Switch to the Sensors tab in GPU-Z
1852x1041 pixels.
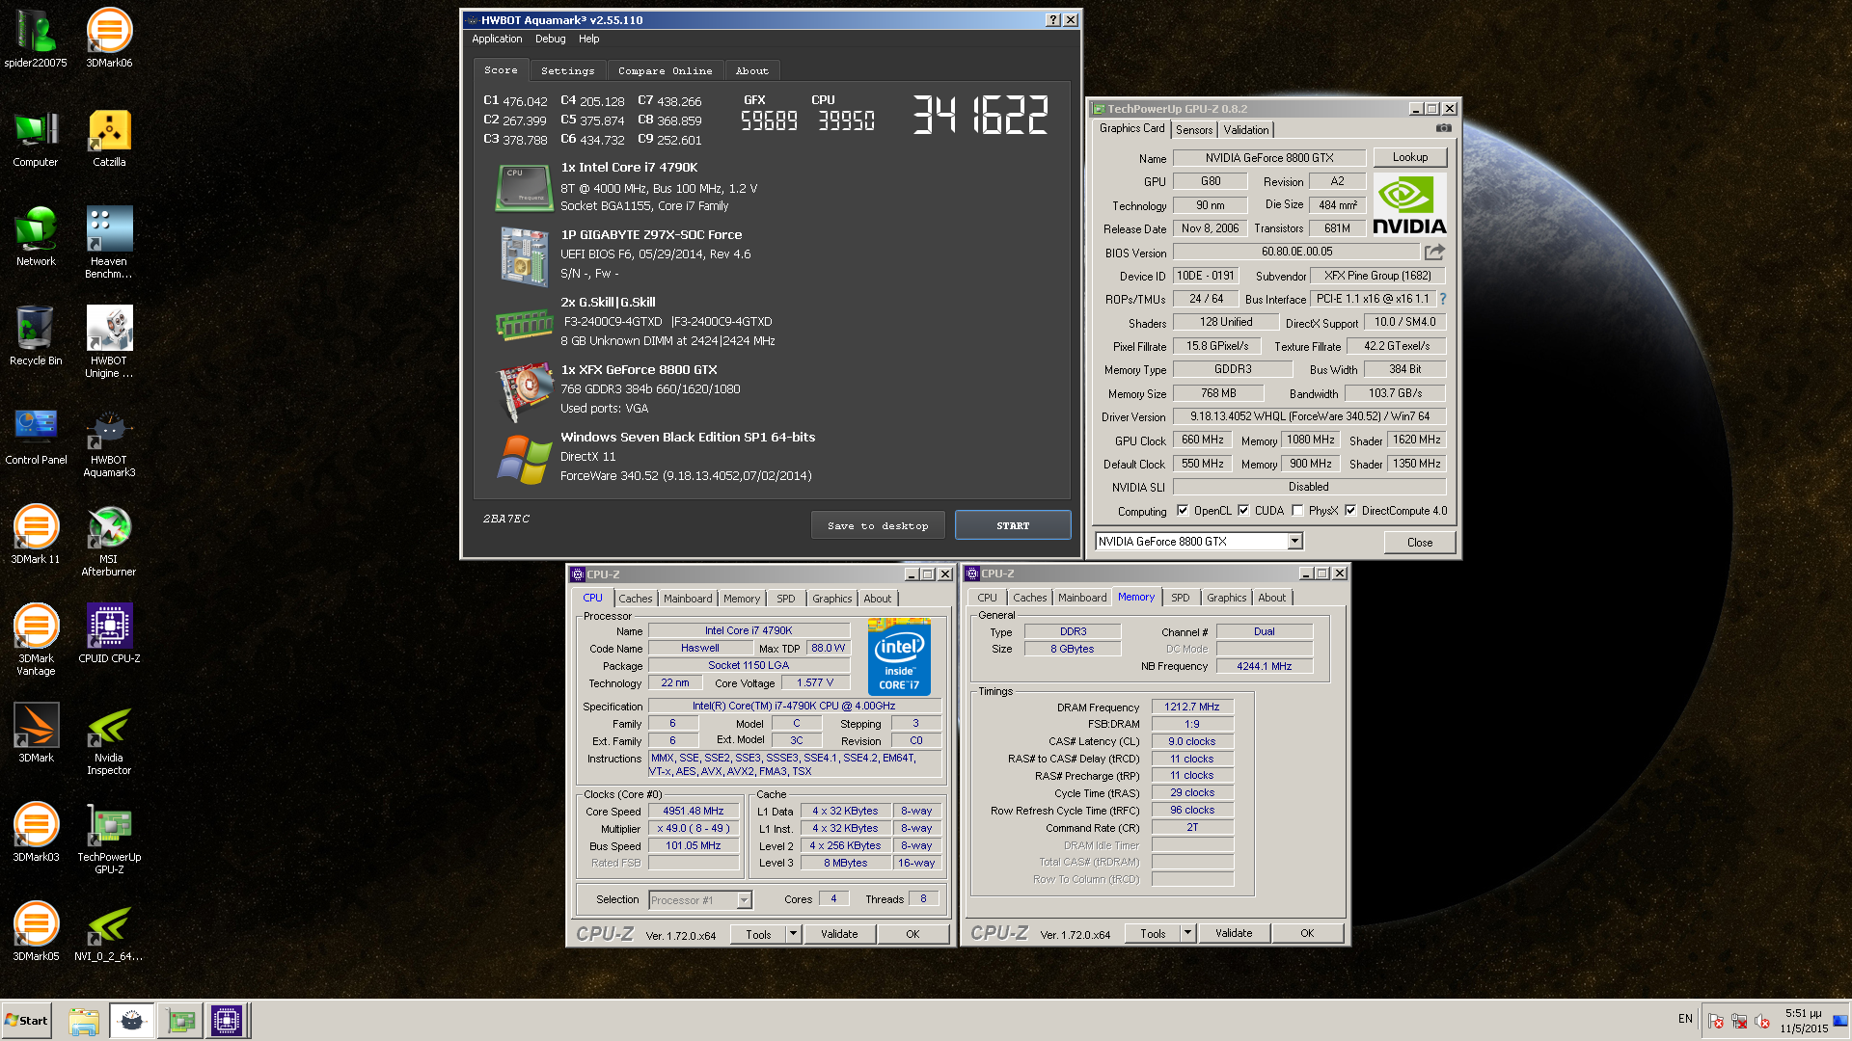(1194, 130)
